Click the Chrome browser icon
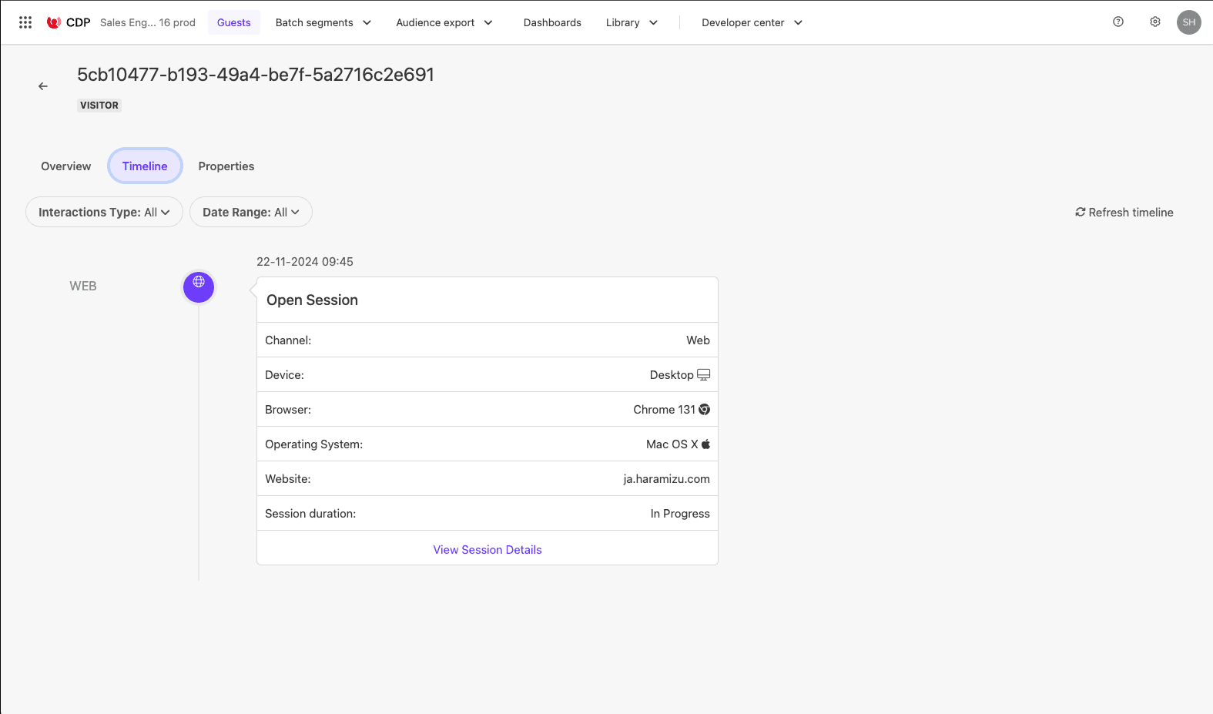 (x=705, y=410)
